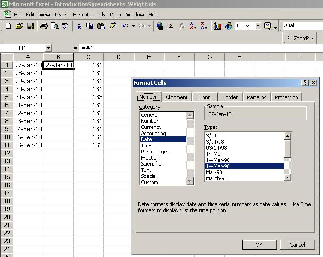Open the Data menu
Image resolution: width=323 pixels, height=257 pixels.
[x=115, y=15]
